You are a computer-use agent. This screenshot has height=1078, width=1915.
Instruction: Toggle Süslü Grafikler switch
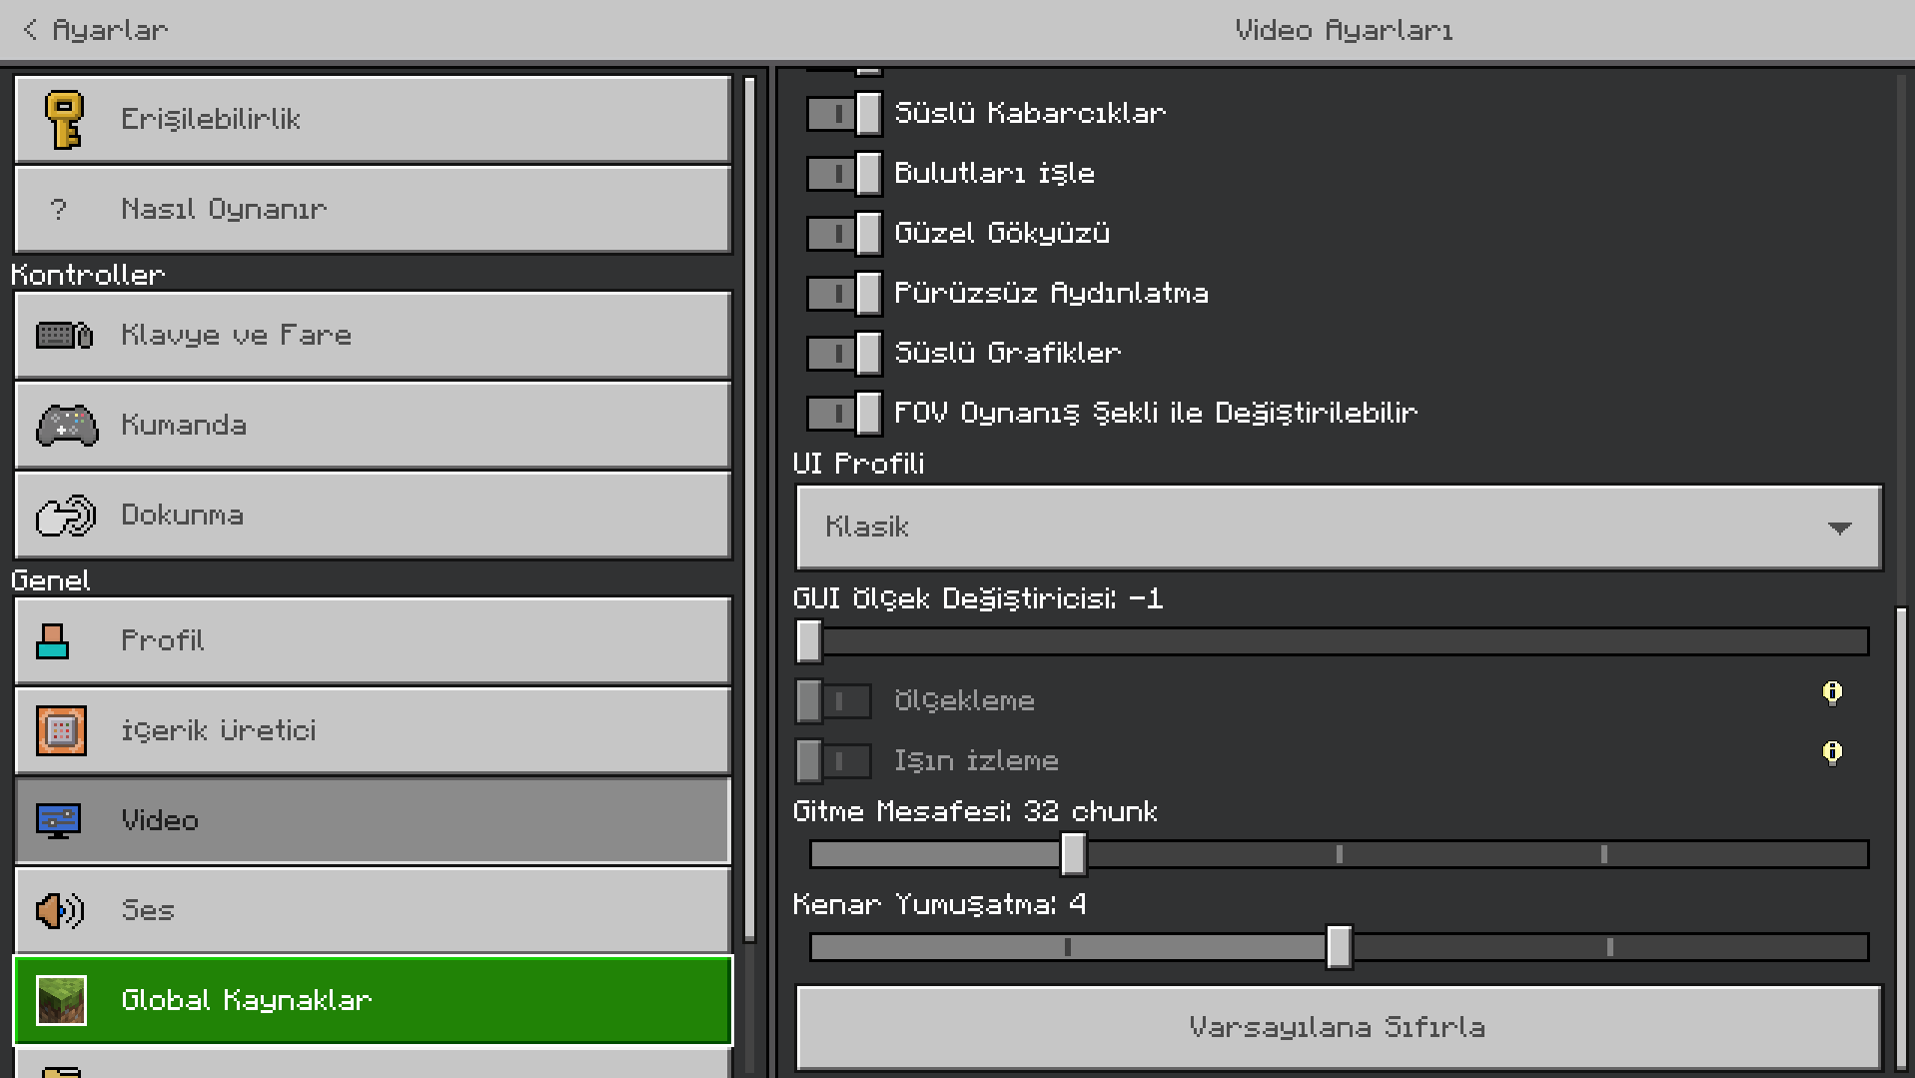tap(844, 354)
